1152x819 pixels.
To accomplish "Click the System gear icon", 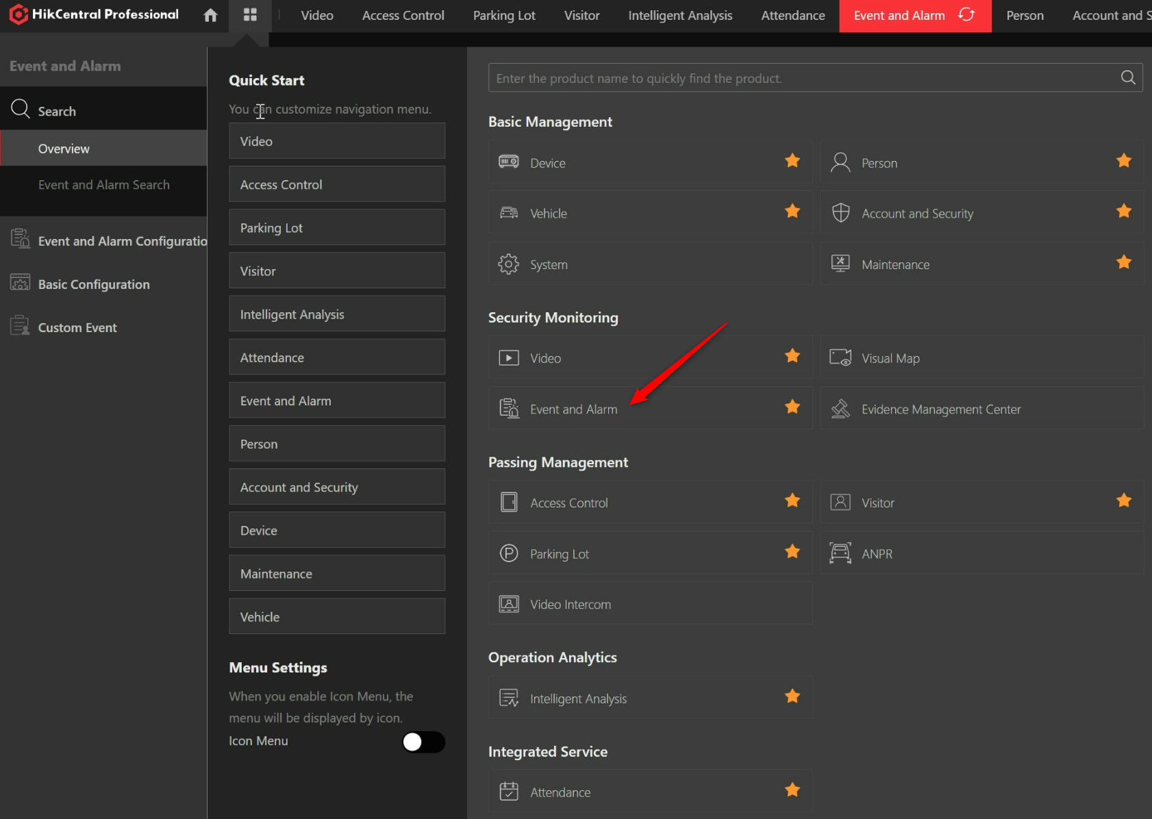I will click(509, 264).
